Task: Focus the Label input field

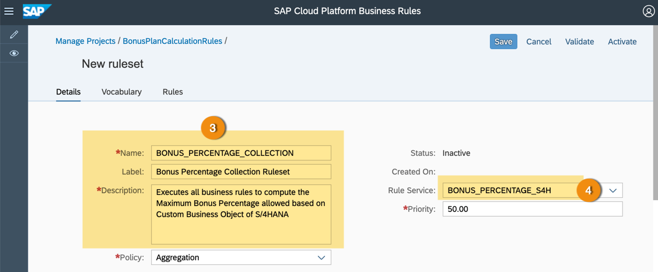Action: click(x=241, y=171)
